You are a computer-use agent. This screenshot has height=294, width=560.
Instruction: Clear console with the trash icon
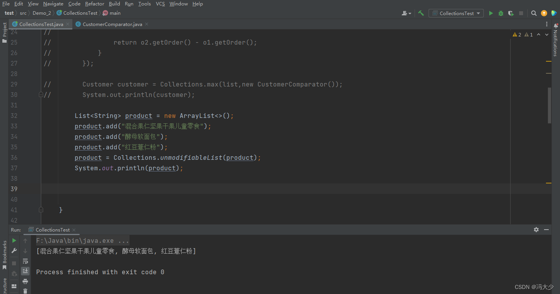(25, 291)
